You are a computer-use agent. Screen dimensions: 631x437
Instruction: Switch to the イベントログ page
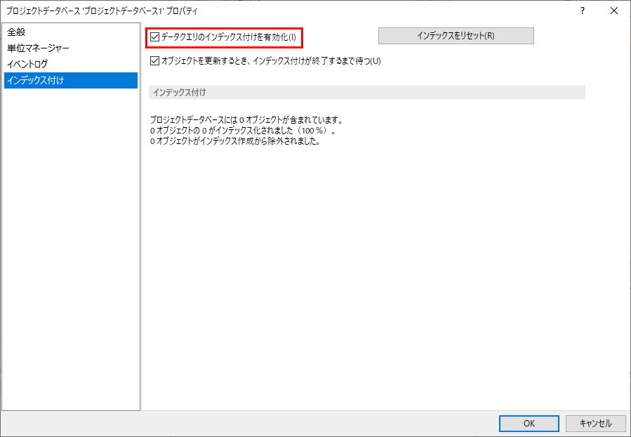click(x=71, y=64)
